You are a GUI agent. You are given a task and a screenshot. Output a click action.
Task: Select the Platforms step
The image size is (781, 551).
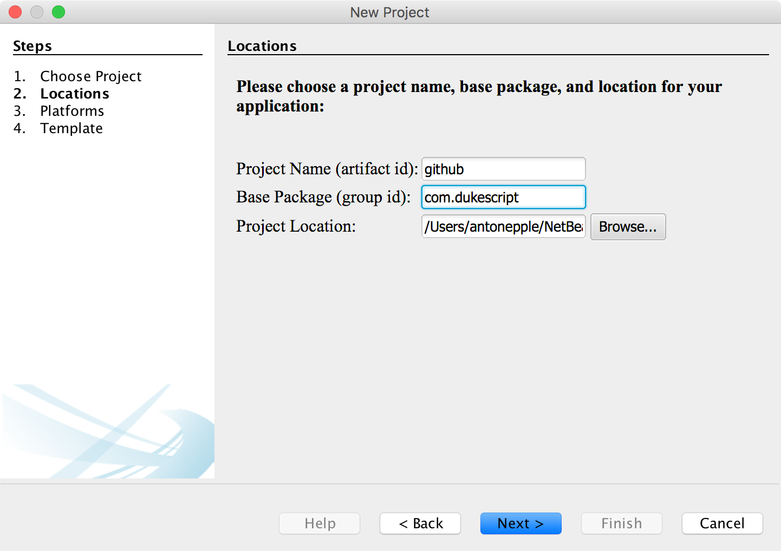[x=72, y=111]
